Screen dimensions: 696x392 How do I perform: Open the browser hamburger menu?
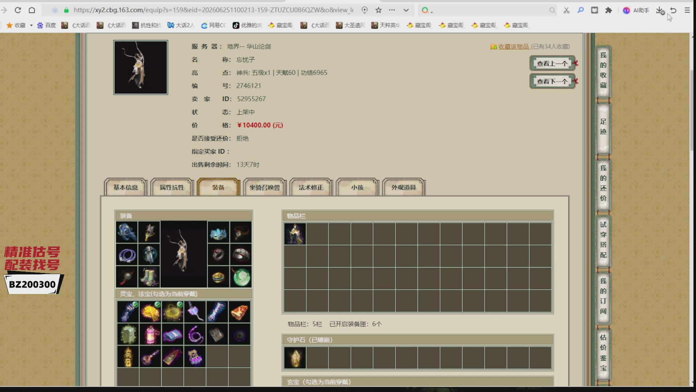click(x=687, y=10)
